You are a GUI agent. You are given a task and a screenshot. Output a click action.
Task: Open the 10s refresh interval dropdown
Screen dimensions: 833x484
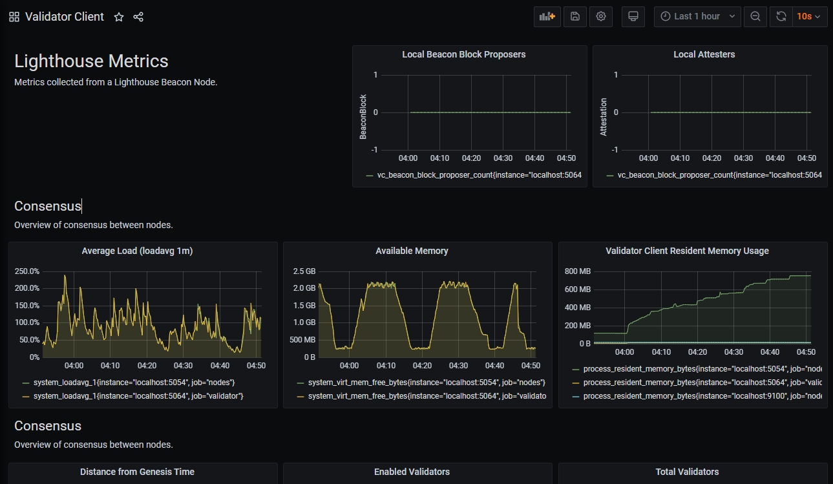810,16
